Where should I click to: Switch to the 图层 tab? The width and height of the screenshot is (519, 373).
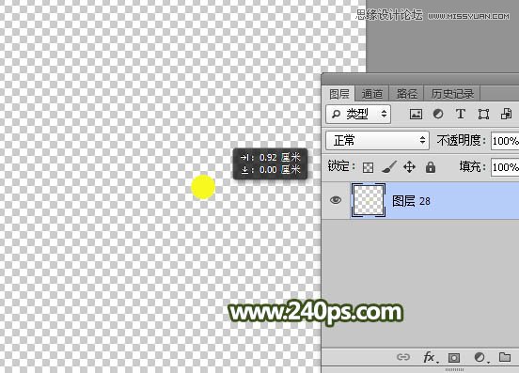click(x=338, y=94)
